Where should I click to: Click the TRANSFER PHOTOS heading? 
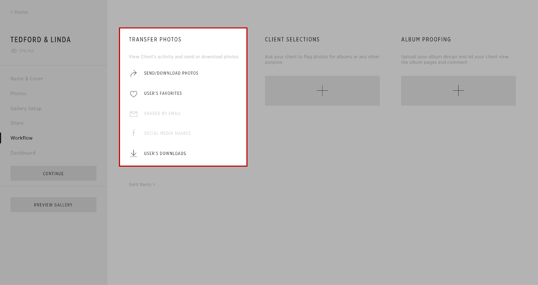[155, 40]
